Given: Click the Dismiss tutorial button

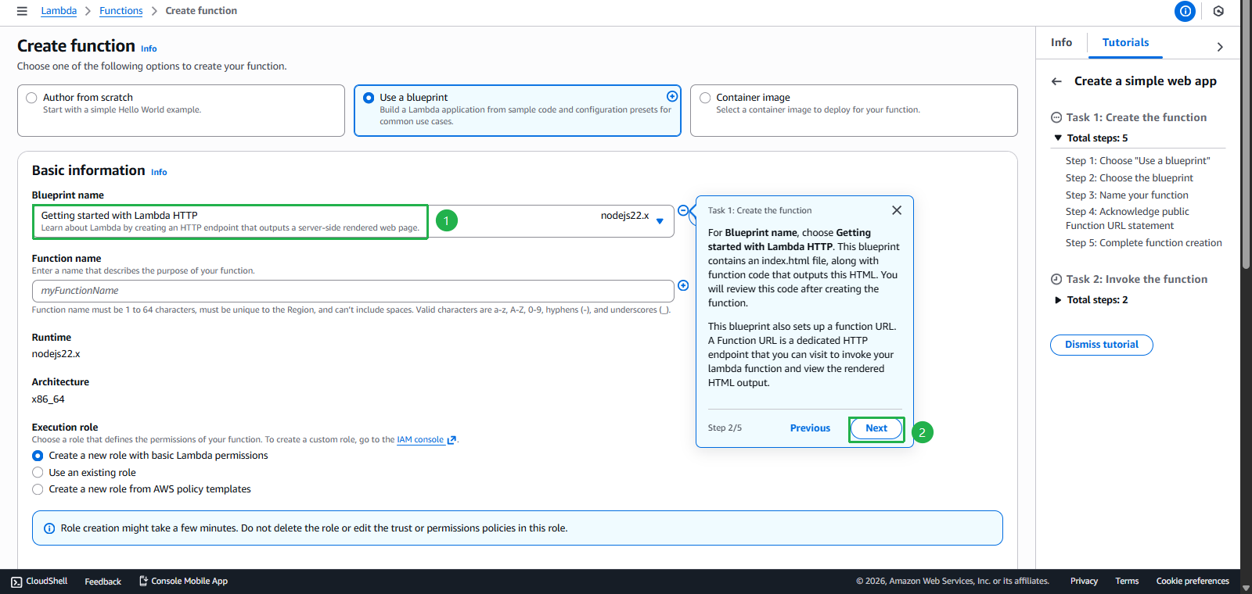Looking at the screenshot, I should click(x=1101, y=345).
